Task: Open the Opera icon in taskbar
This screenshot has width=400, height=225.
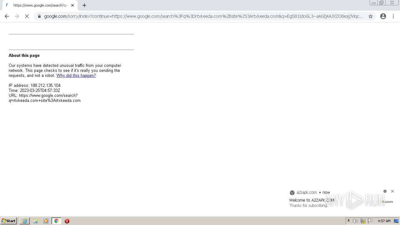Action: (x=67, y=221)
